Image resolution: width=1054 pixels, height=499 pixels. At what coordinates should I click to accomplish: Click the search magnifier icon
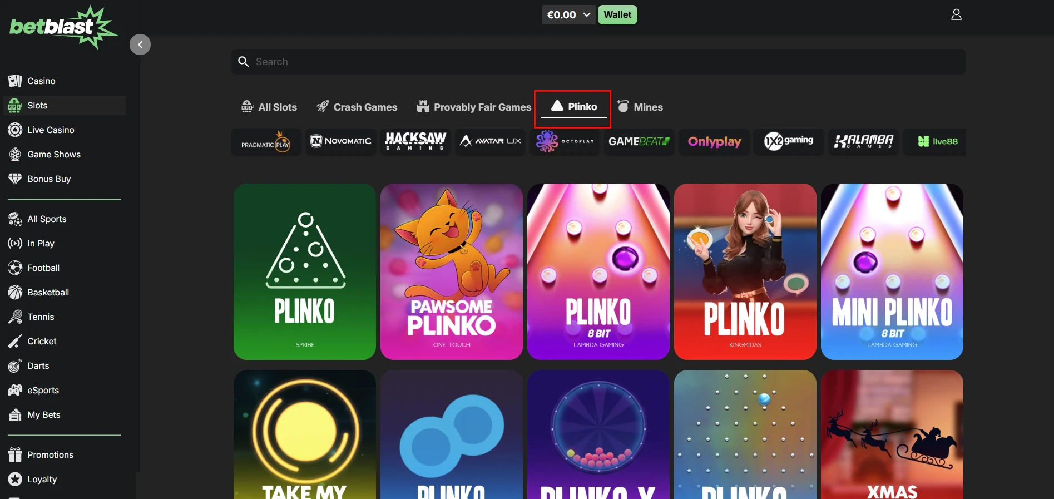243,62
